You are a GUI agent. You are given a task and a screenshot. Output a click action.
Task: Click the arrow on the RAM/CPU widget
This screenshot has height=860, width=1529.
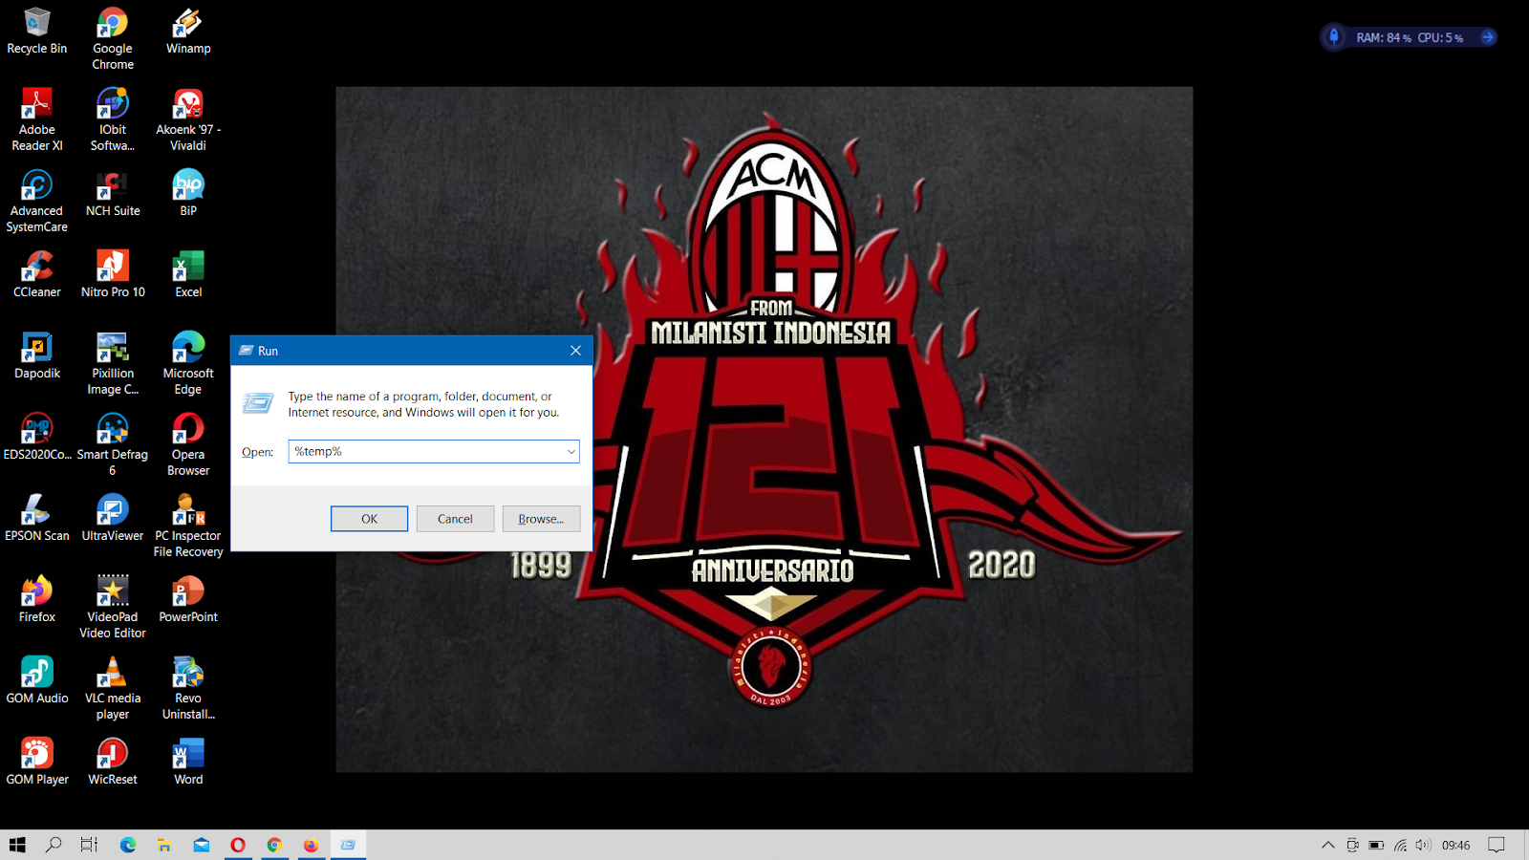click(x=1487, y=37)
